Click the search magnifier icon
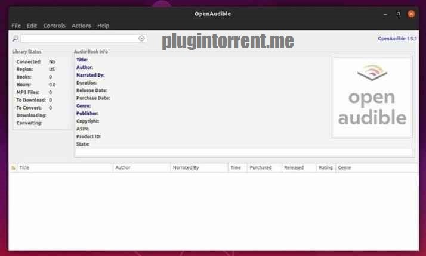This screenshot has height=256, width=426. tap(16, 39)
